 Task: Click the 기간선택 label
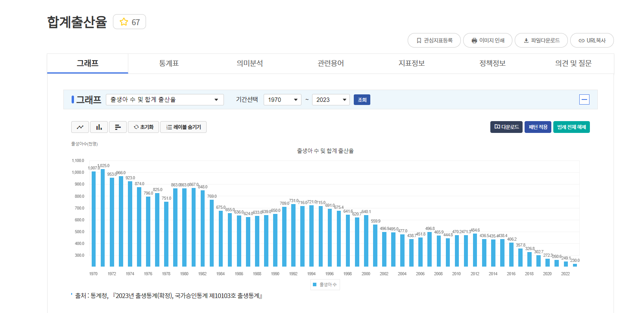(x=247, y=99)
